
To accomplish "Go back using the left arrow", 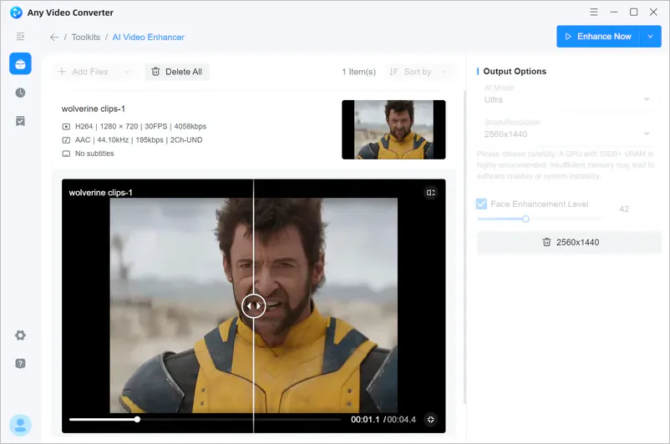I will (54, 38).
